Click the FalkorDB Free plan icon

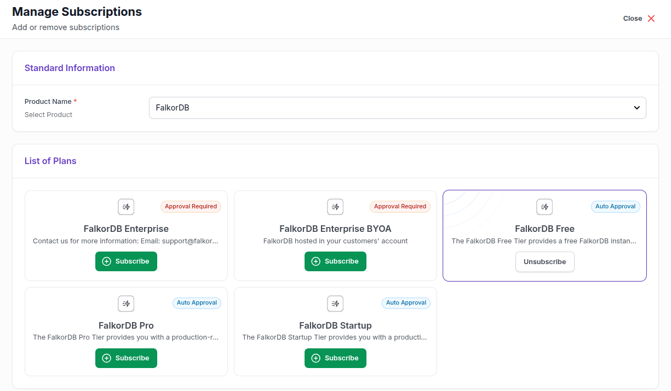(x=544, y=207)
